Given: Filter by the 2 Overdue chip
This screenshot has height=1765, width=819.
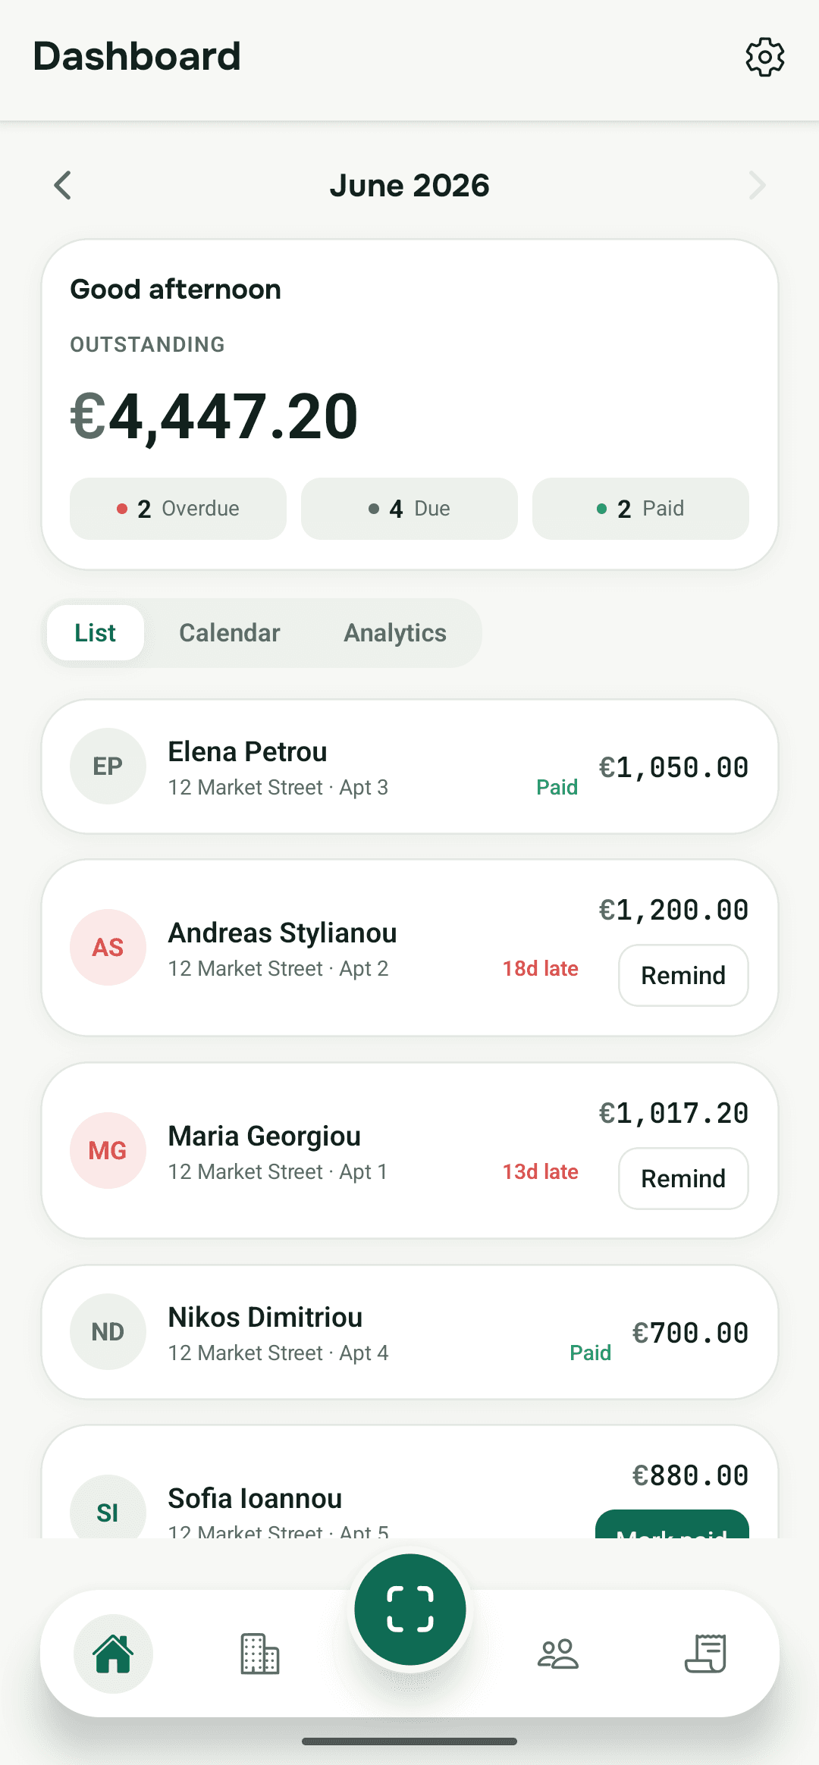Looking at the screenshot, I should 178,509.
